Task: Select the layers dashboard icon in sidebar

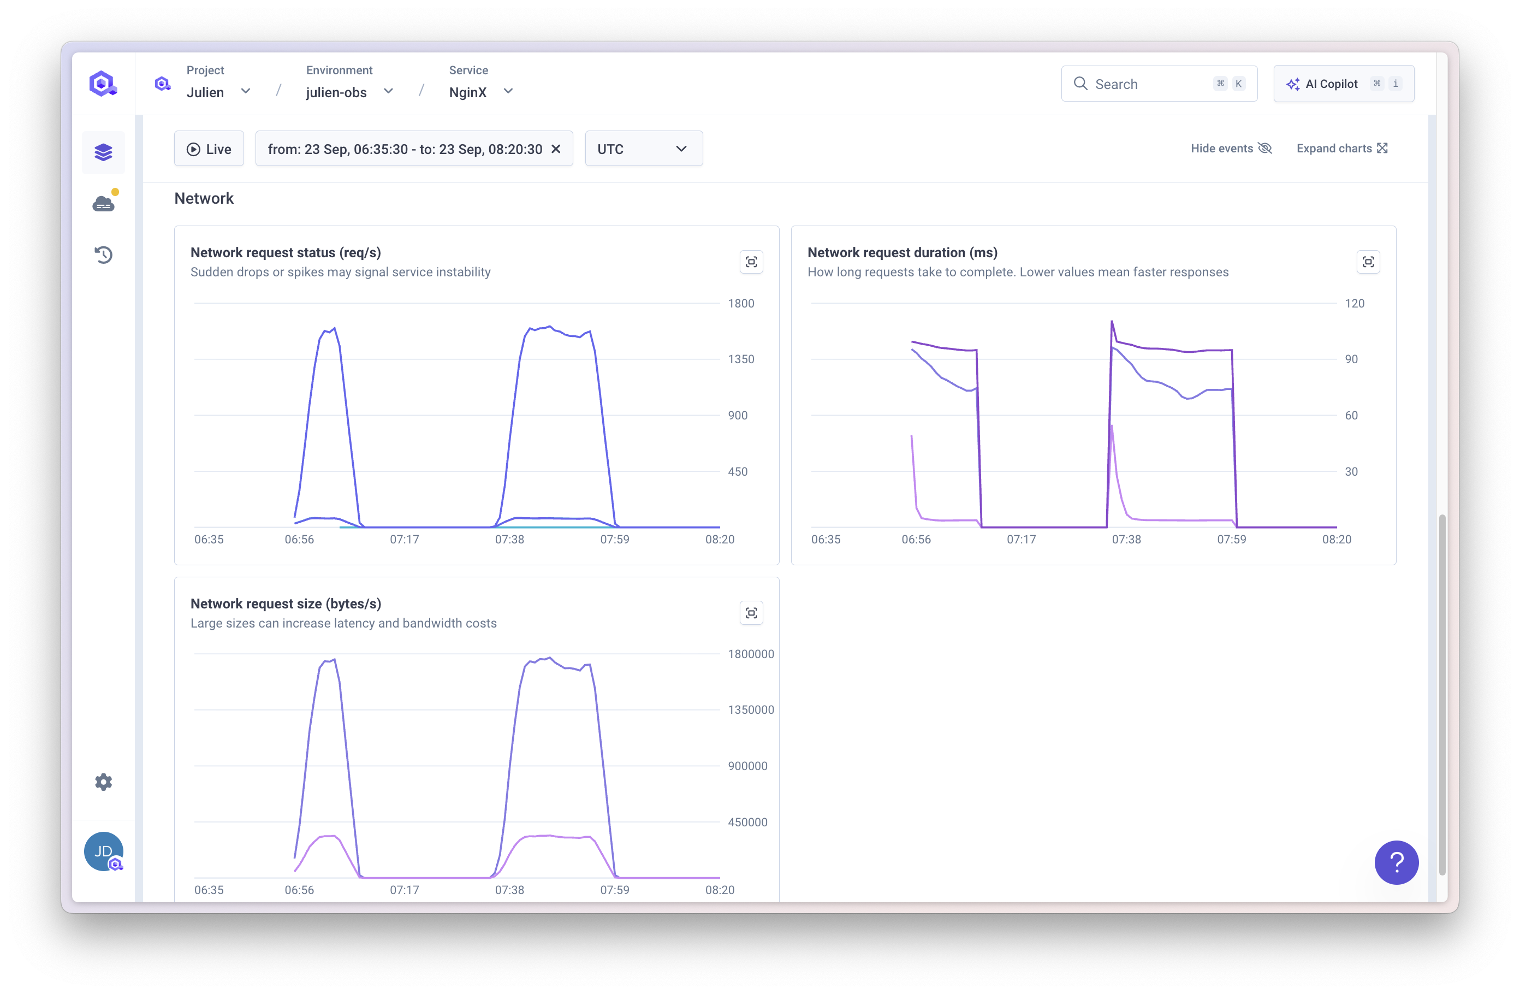Action: tap(103, 152)
